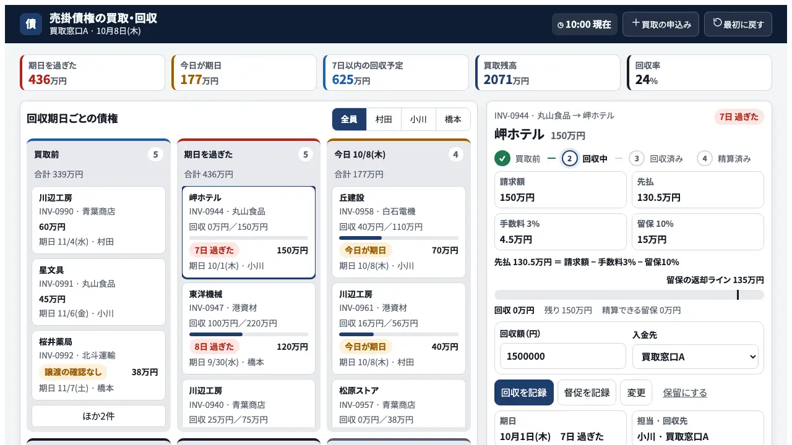Click the 督促を記録 button

(587, 392)
